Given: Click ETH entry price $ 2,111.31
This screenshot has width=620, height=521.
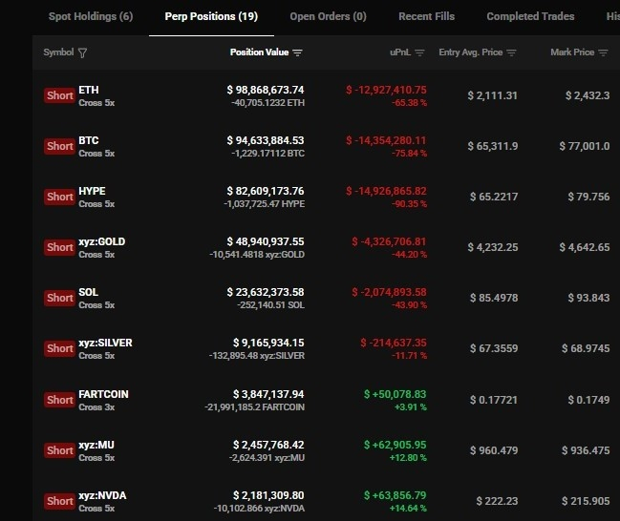Looking at the screenshot, I should [x=492, y=95].
